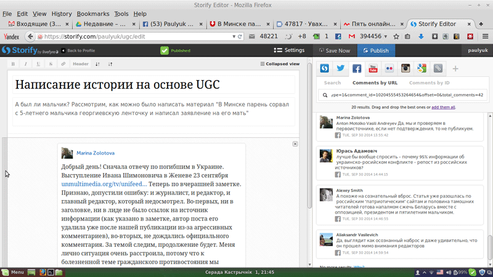Image resolution: width=493 pixels, height=277 pixels.
Task: Choose the Instagram source icon
Action: 405,68
